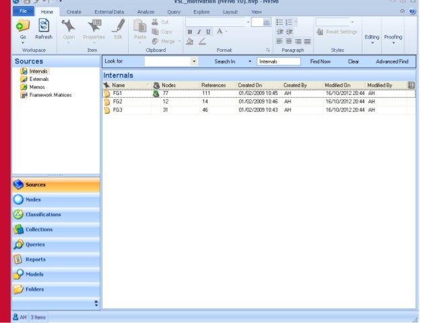Toggle bold text formatting
The width and height of the screenshot is (430, 323).
tap(190, 32)
